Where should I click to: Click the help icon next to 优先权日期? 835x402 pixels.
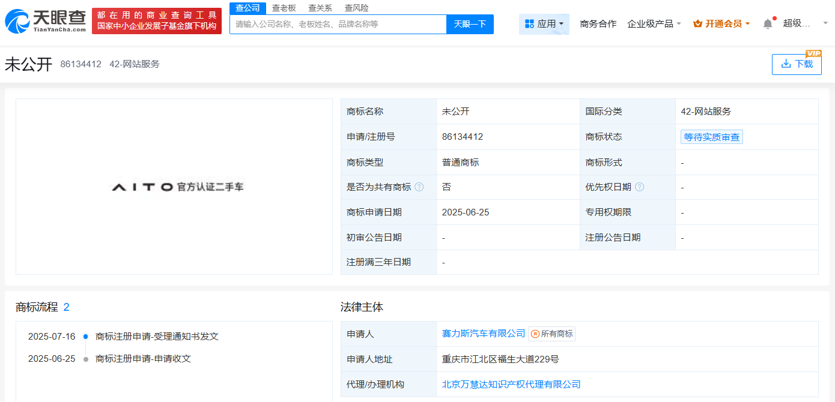click(x=639, y=187)
